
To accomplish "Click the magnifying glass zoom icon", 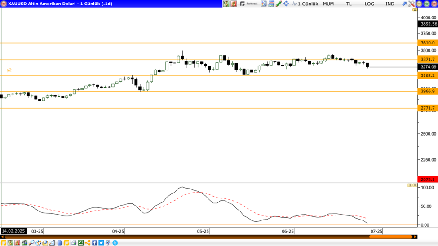I will click(x=31, y=243).
